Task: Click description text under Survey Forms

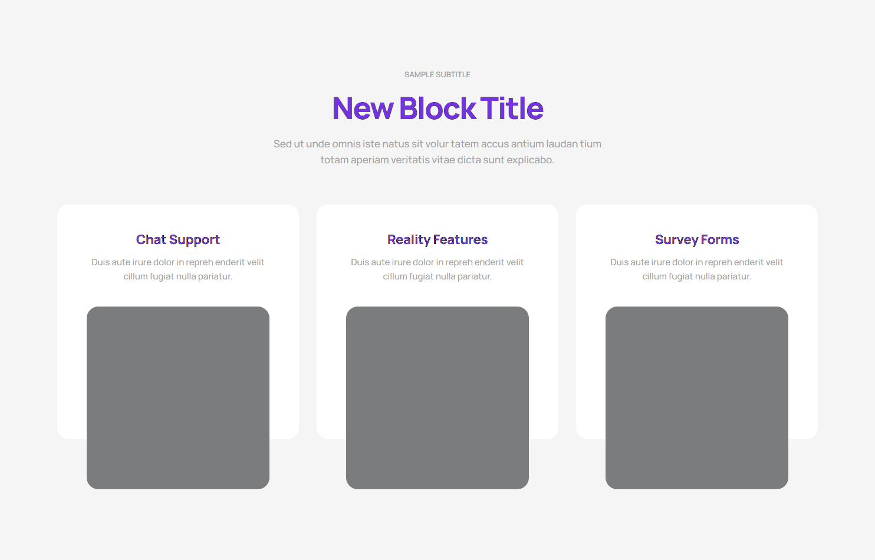Action: pyautogui.click(x=696, y=269)
